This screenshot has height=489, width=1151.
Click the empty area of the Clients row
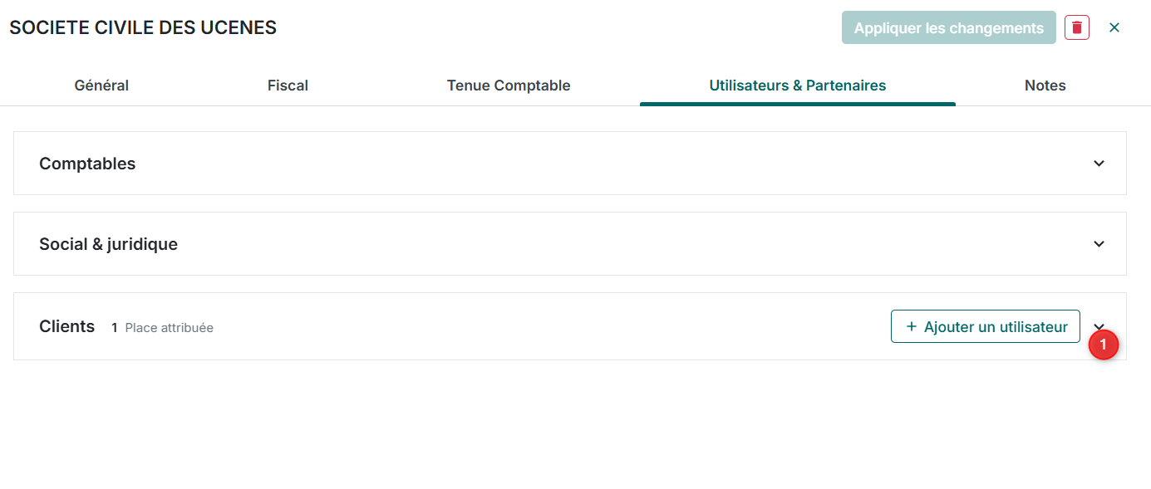pyautogui.click(x=548, y=326)
